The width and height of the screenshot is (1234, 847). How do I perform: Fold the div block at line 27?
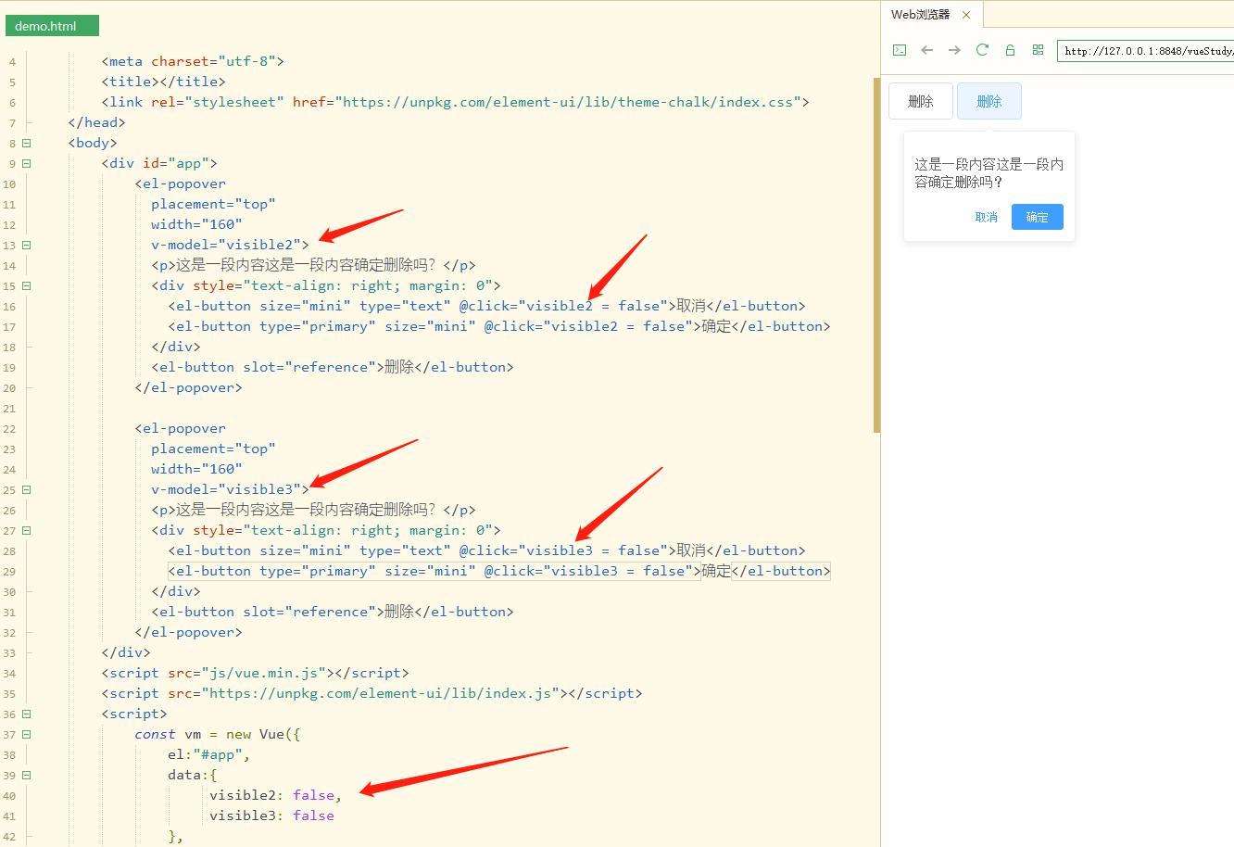[x=25, y=529]
